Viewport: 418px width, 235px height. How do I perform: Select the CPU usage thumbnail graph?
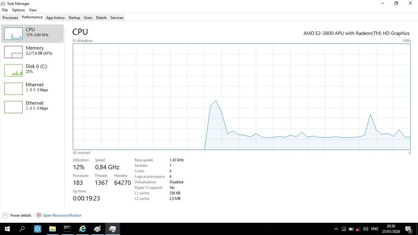click(x=13, y=34)
